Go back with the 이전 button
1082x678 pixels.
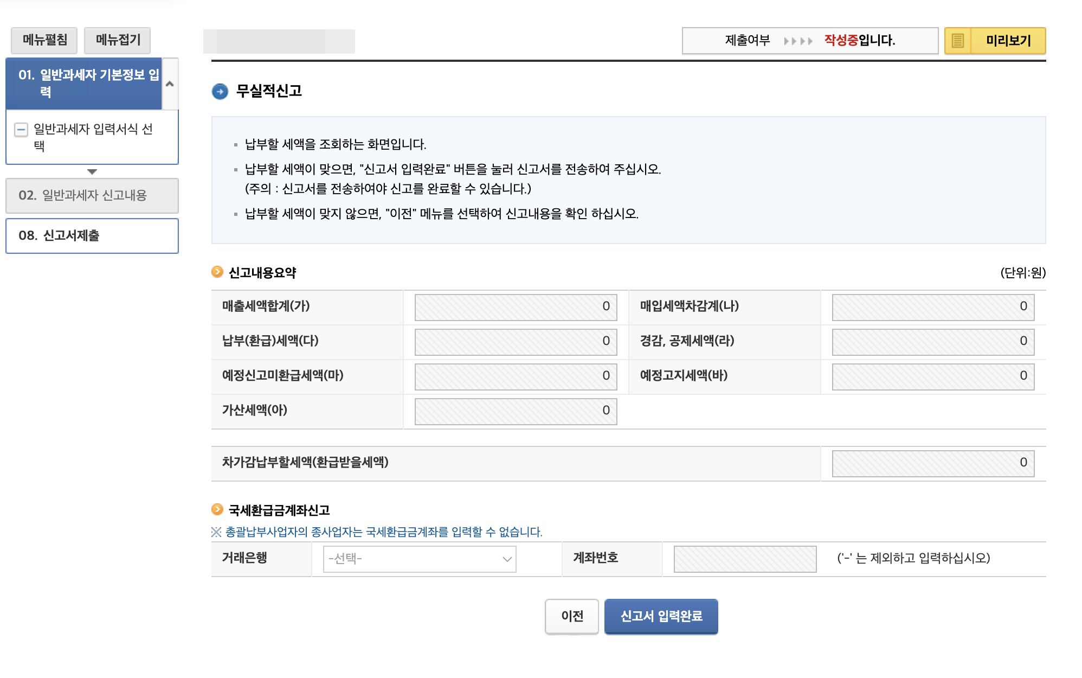571,616
